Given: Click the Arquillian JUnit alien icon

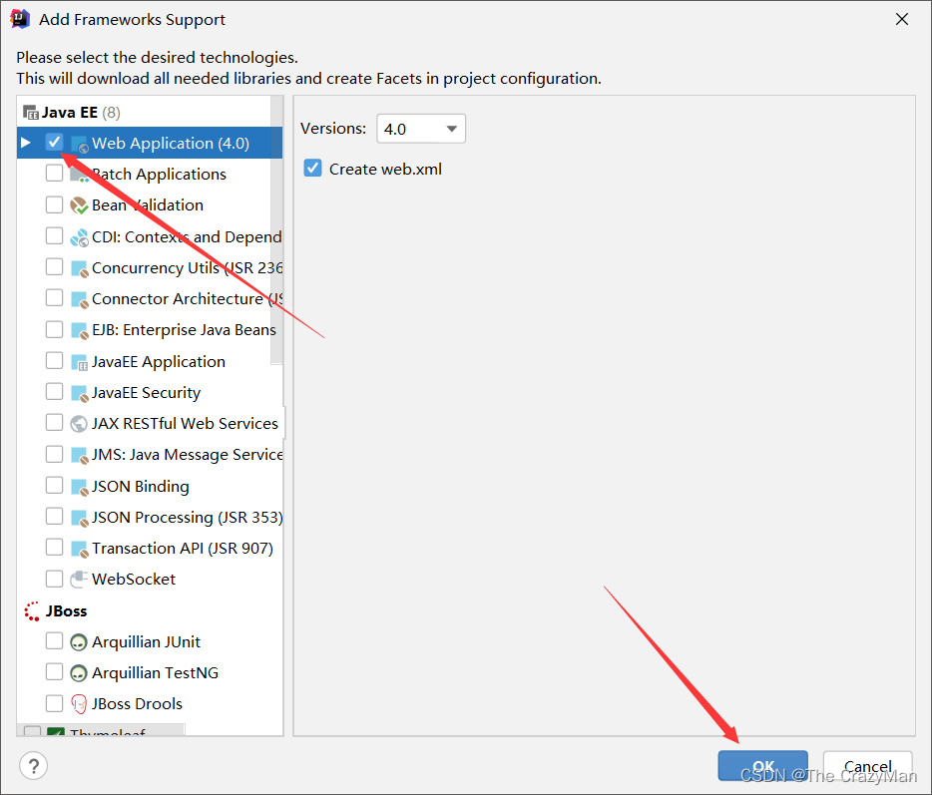Looking at the screenshot, I should click(79, 642).
